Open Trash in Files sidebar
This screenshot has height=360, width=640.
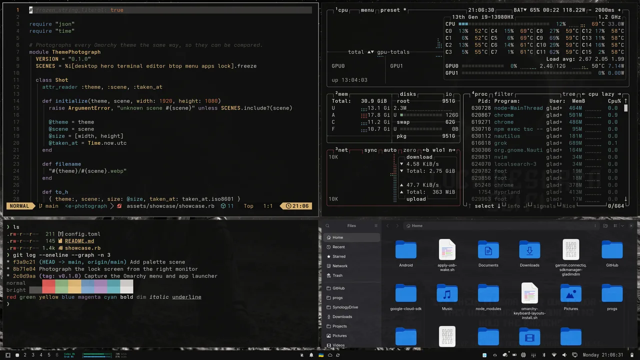(351, 275)
